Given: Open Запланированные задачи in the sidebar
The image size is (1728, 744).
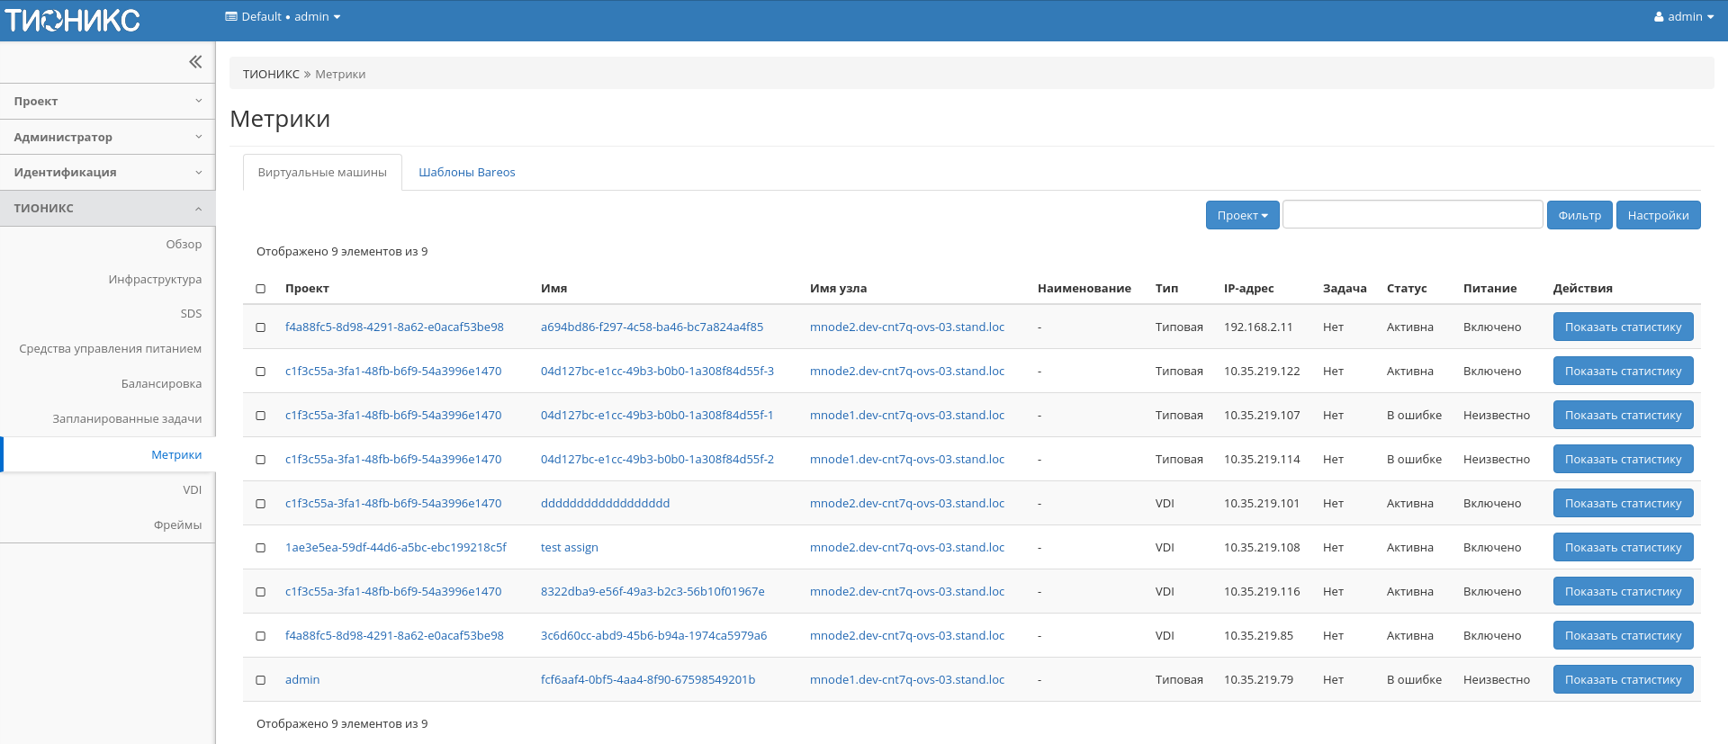Looking at the screenshot, I should coord(127,418).
